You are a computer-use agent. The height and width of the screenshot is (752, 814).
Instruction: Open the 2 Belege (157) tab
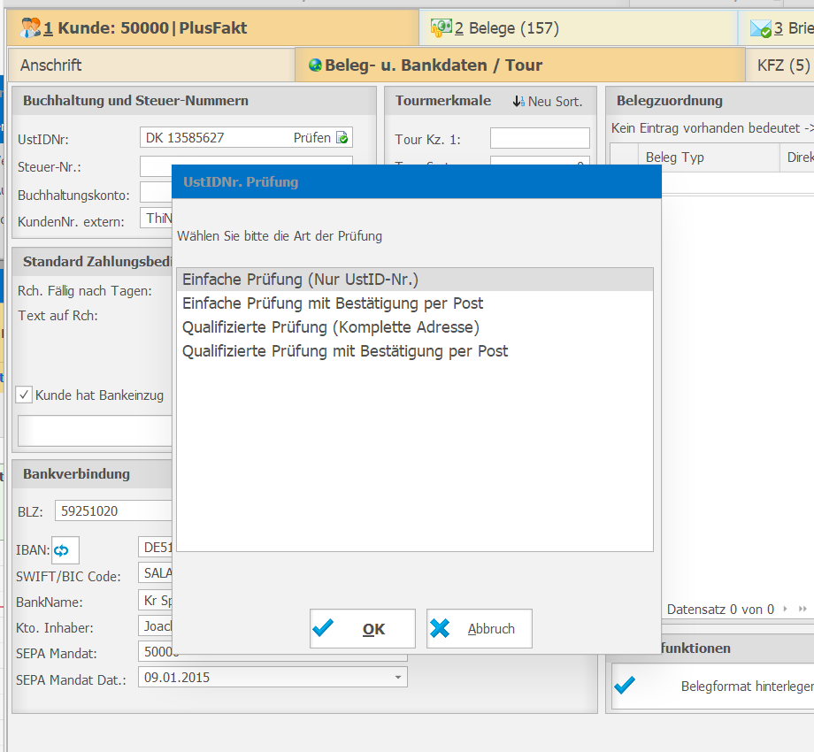click(x=579, y=28)
